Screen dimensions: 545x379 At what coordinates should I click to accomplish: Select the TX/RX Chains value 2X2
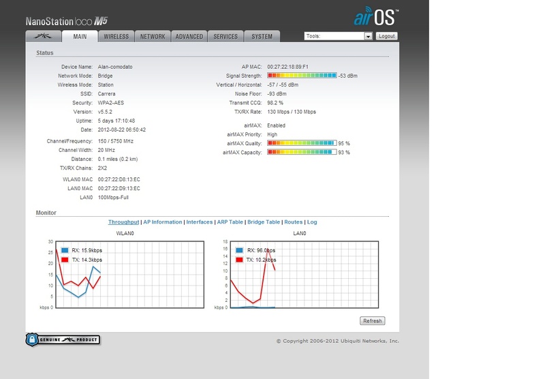102,168
